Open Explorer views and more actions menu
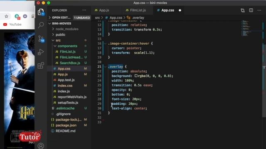 (84, 10)
